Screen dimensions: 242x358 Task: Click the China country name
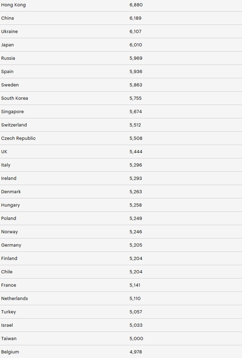pos(8,18)
